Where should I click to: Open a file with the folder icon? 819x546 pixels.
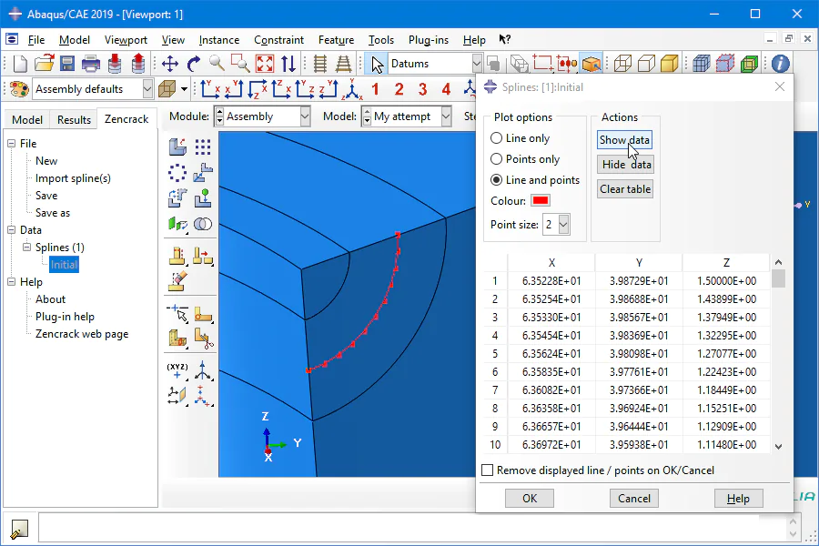44,64
